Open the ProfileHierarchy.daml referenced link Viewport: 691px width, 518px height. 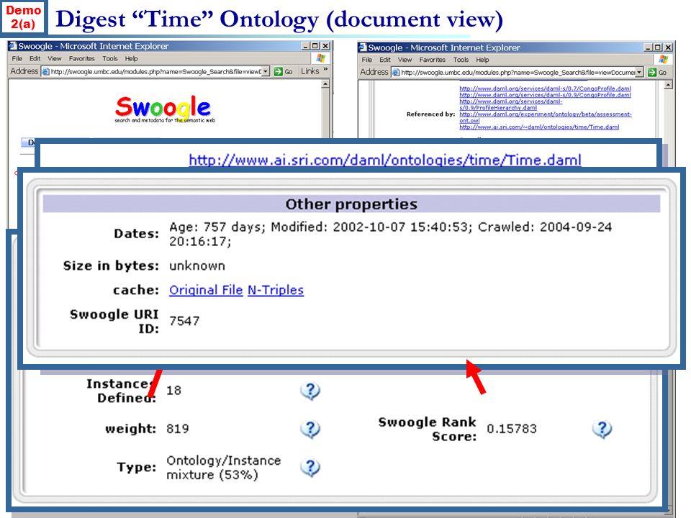(x=511, y=104)
